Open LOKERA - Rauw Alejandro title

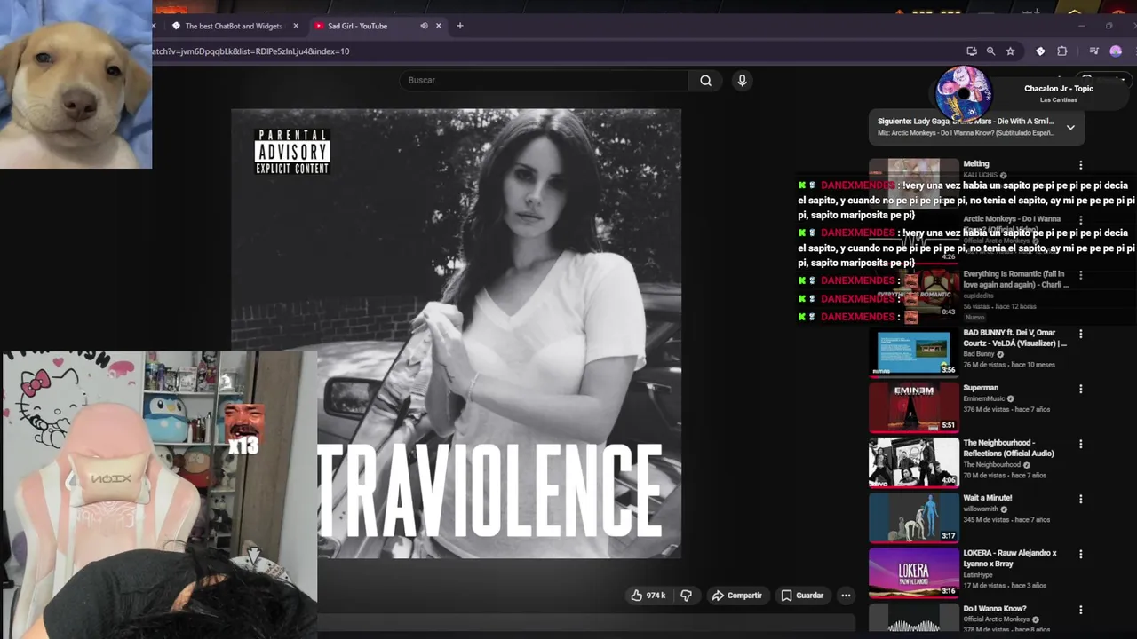1010,558
